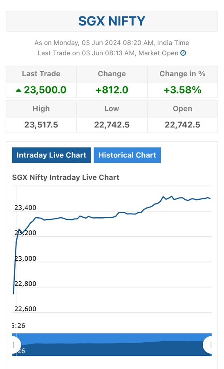The width and height of the screenshot is (224, 369).
Task: Click the 'Last Trade on 03 Jun 08:13 AM' text
Action: [86, 53]
